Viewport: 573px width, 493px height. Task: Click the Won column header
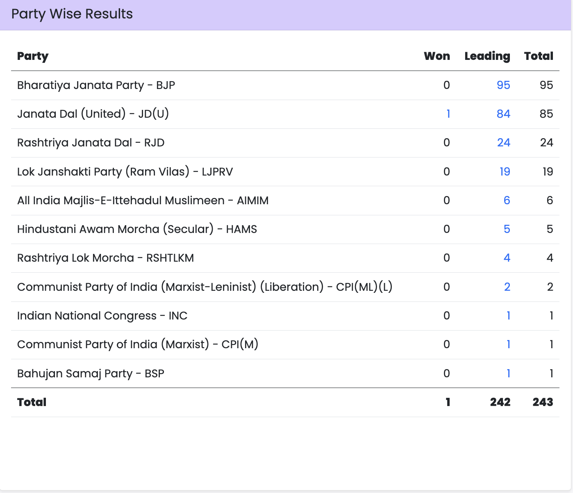437,56
